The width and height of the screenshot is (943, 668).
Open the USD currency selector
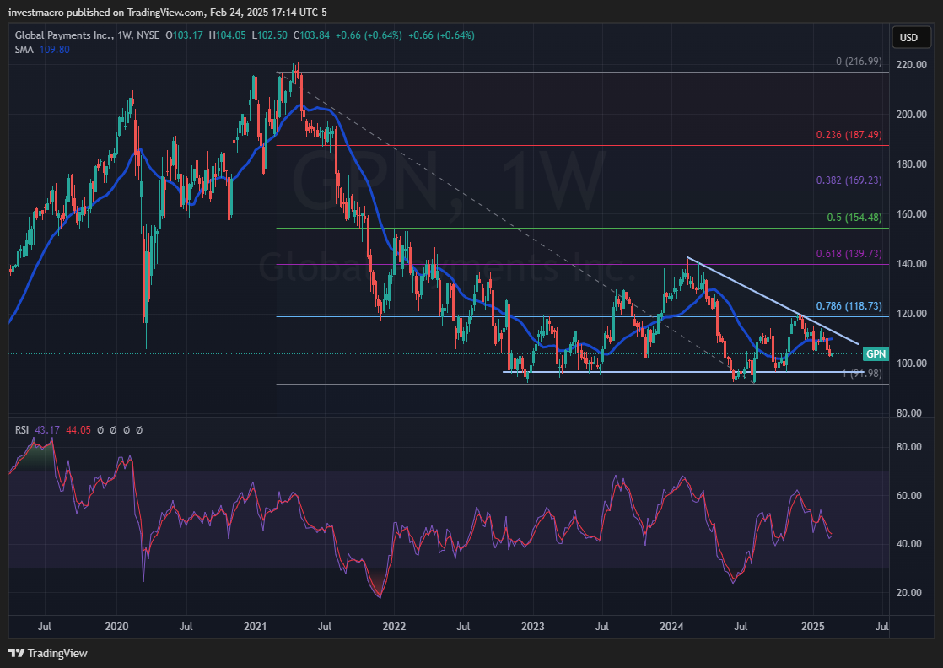point(908,37)
